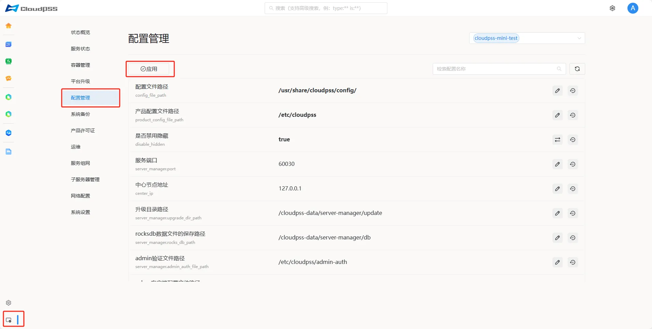Open the first green hexagon app icon
Image resolution: width=652 pixels, height=329 pixels.
click(x=9, y=97)
